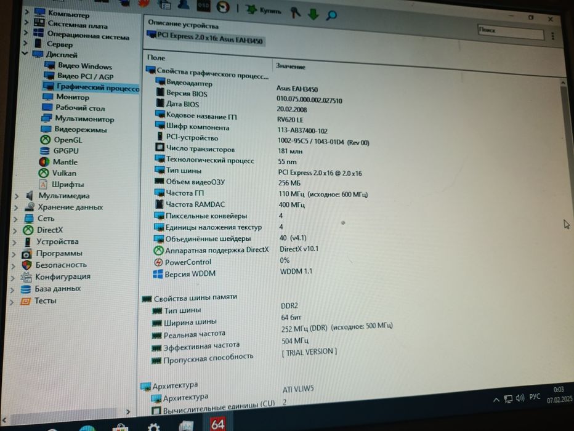
Task: Expand the Мультимедиа tree node
Action: coord(17,196)
